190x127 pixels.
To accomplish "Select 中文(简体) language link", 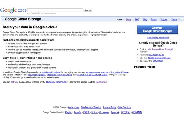I will point(125,112).
